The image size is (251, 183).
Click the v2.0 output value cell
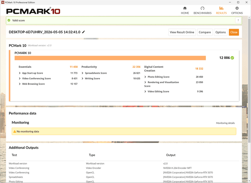166,163
